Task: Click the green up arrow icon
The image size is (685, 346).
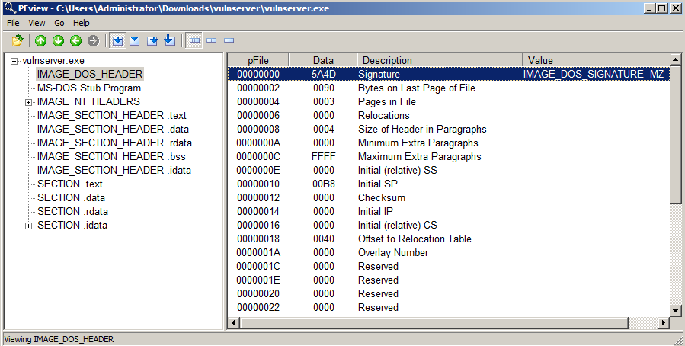Action: click(x=40, y=40)
